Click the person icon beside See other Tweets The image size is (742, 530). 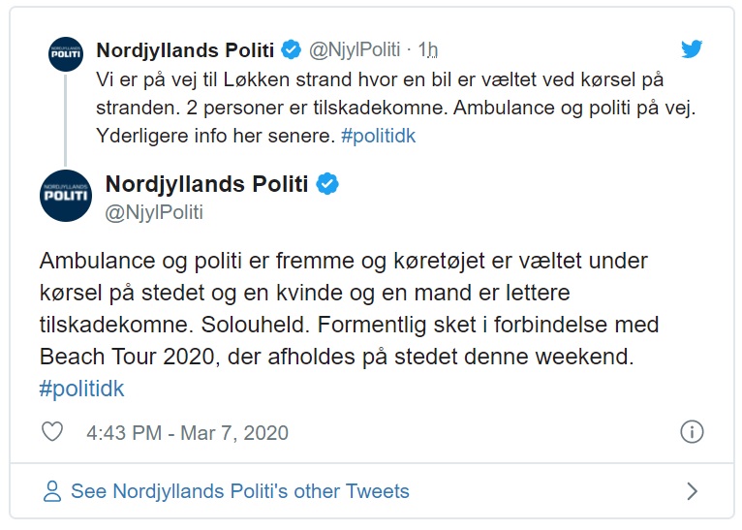click(x=52, y=491)
